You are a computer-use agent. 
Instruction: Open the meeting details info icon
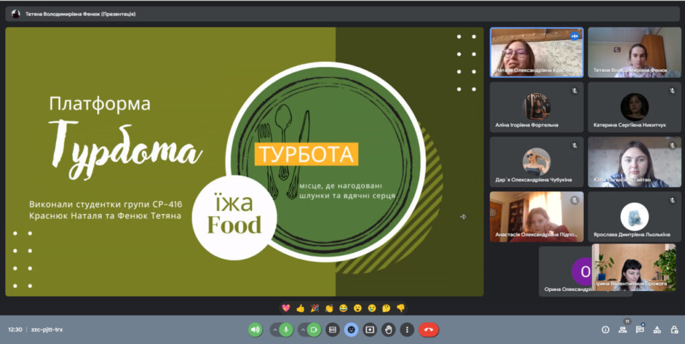[605, 329]
